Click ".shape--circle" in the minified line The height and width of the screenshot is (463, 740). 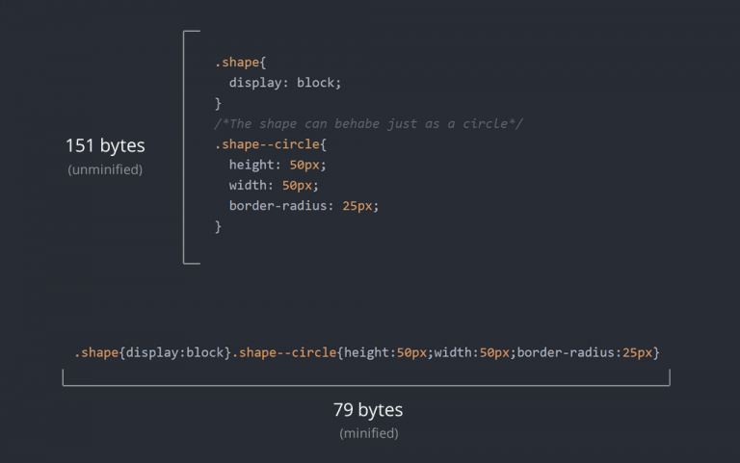pyautogui.click(x=287, y=352)
